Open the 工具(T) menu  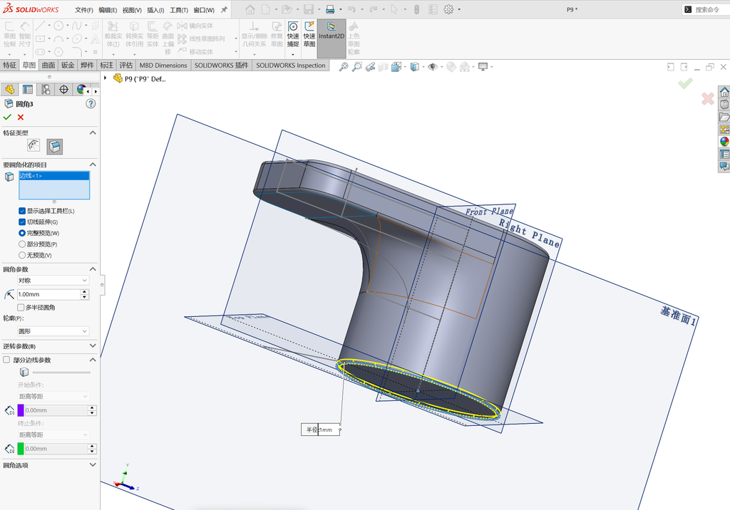(179, 10)
